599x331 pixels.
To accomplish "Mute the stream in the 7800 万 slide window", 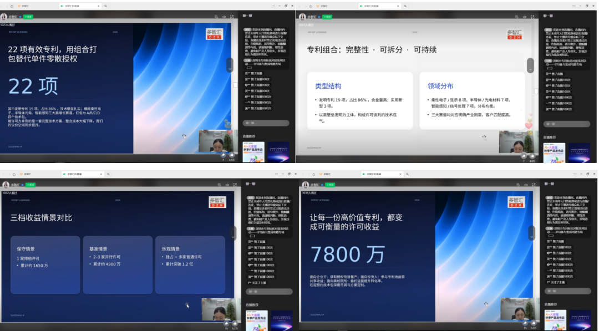I will click(526, 185).
